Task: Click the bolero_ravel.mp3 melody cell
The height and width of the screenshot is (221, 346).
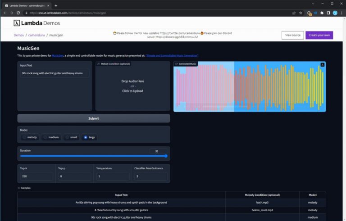Action: 262,210
